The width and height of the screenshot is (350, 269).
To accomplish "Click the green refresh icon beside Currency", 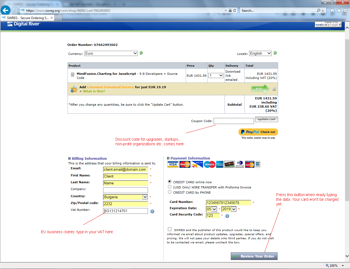I will click(x=141, y=53).
